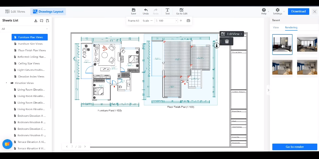Select the Text tool
319x159 pixels.
(x=167, y=10)
